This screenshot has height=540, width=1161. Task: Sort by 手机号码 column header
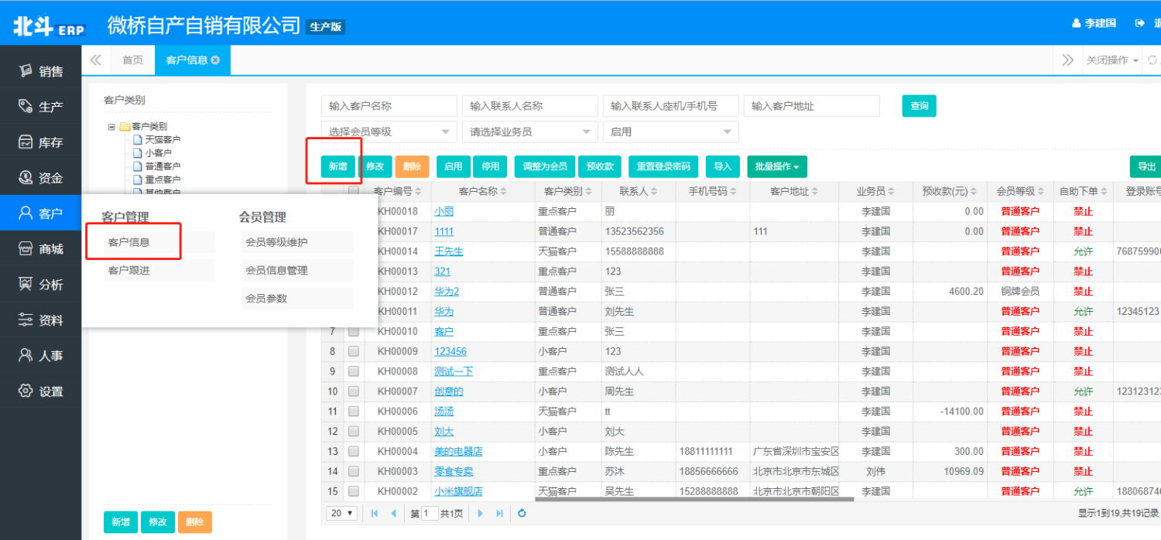[713, 191]
